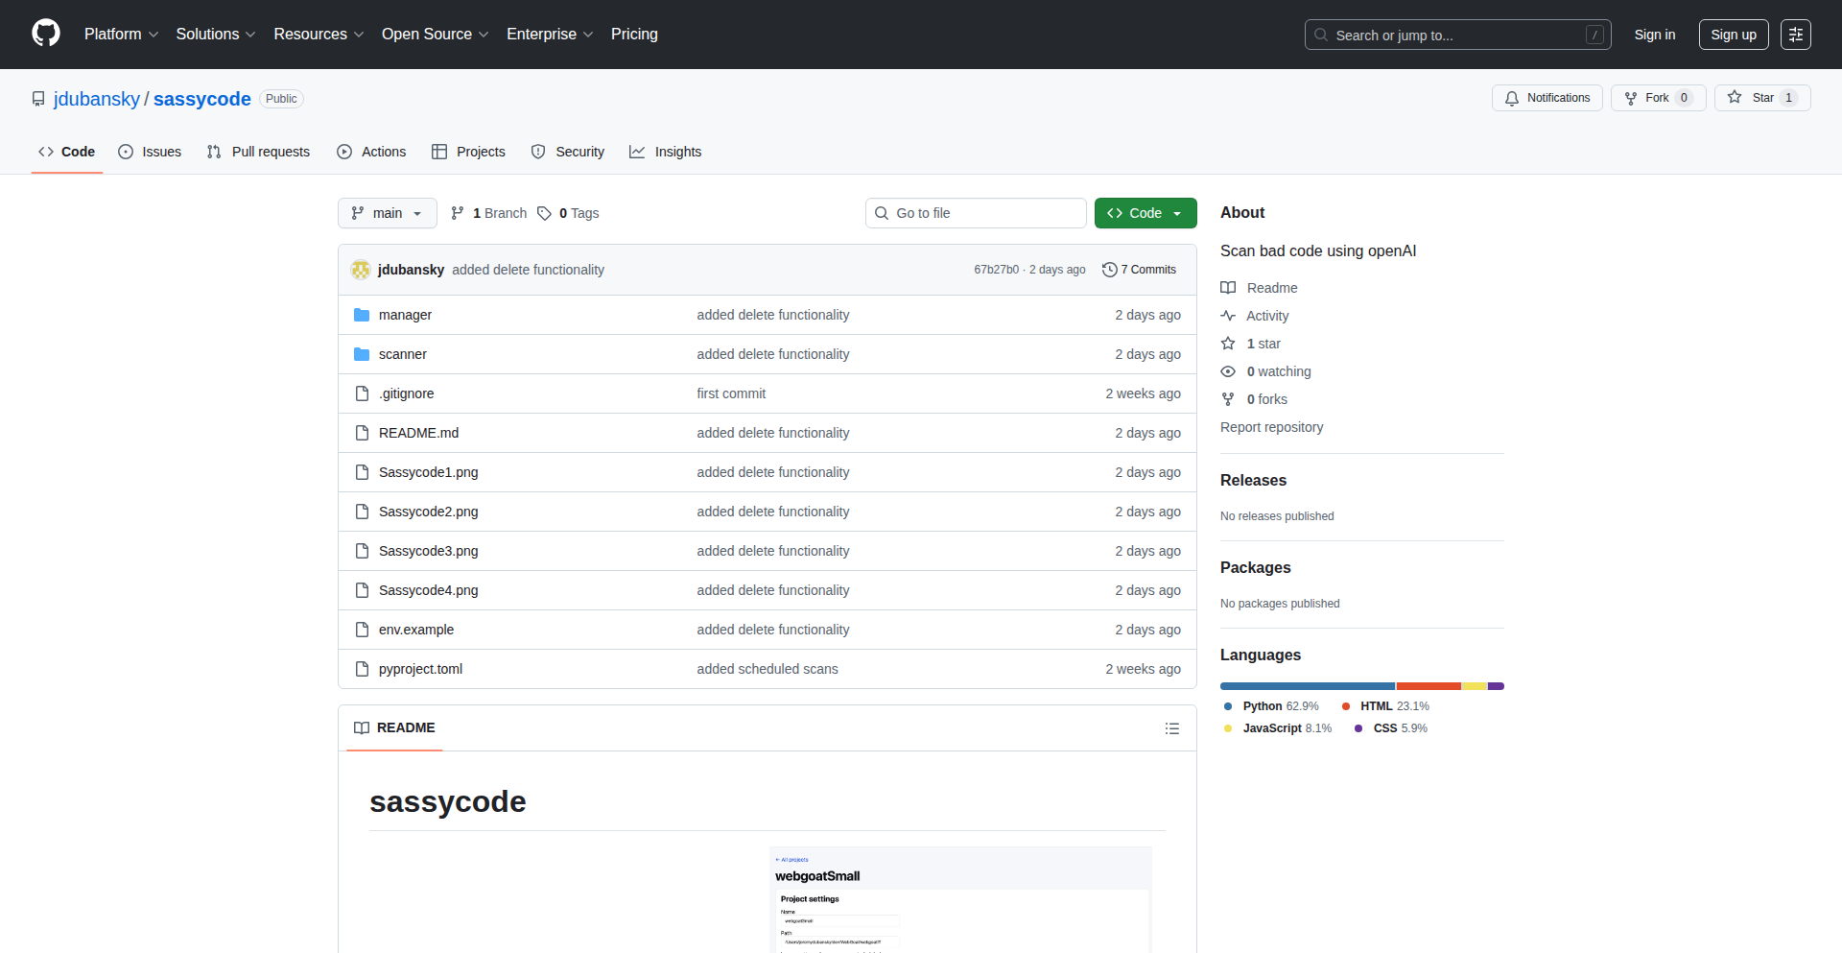The height and width of the screenshot is (953, 1842).
Task: Click the jdubansky avatar in commit row
Action: (361, 270)
